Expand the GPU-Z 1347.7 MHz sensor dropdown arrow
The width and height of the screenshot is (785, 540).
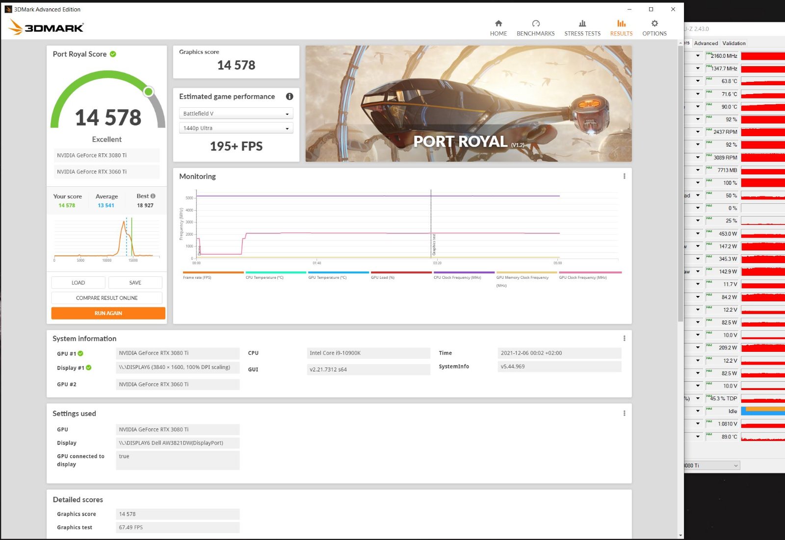[x=698, y=69]
